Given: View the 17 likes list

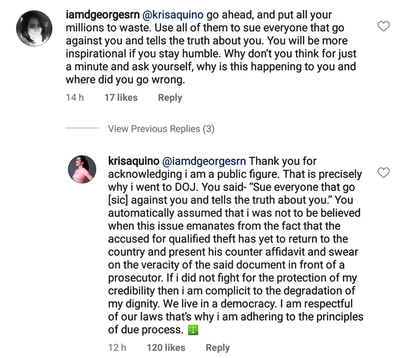Looking at the screenshot, I should pyautogui.click(x=121, y=98).
